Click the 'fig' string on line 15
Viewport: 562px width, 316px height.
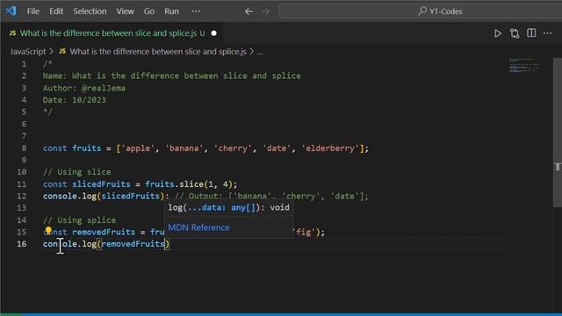coord(304,232)
